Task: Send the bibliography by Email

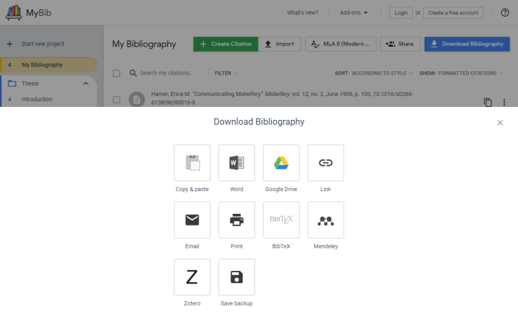Action: [x=192, y=220]
